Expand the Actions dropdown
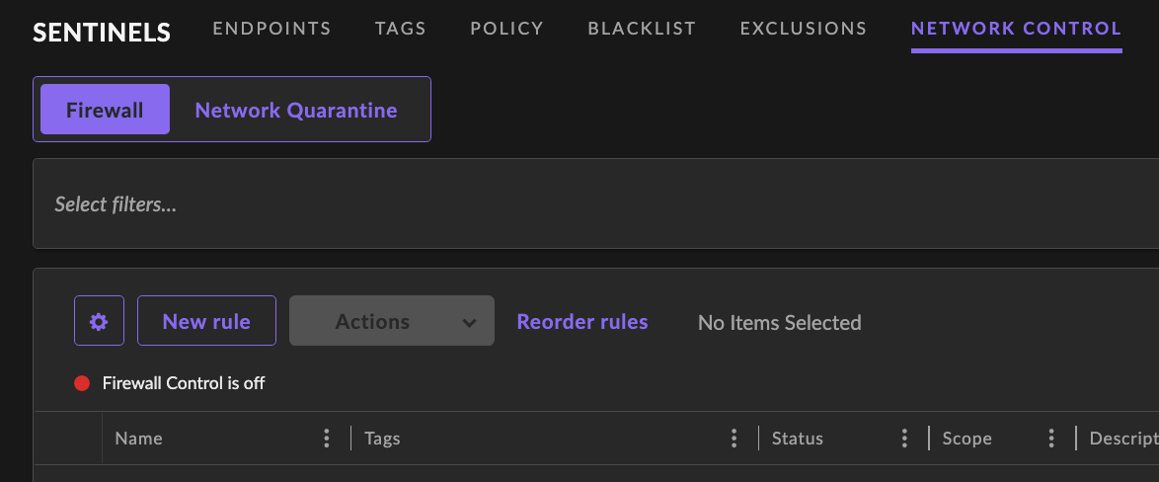The width and height of the screenshot is (1159, 482). 391,322
